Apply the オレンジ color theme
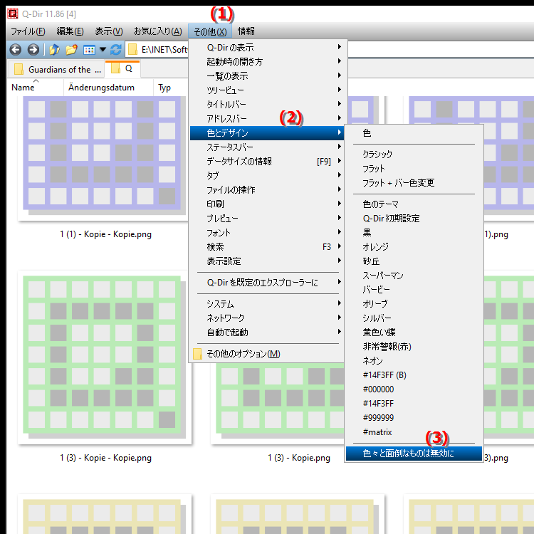Image resolution: width=534 pixels, height=534 pixels. (x=414, y=247)
